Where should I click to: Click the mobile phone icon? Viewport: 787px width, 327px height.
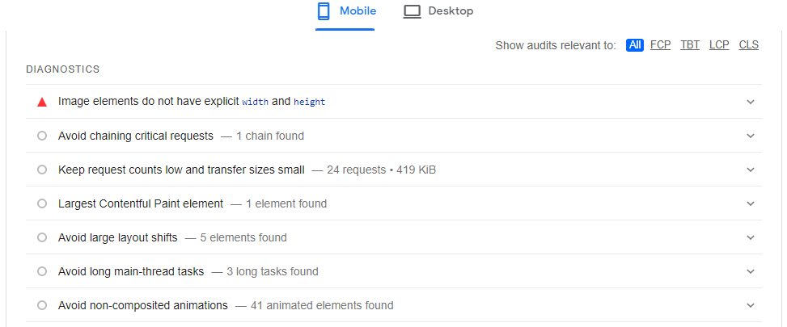coord(324,11)
